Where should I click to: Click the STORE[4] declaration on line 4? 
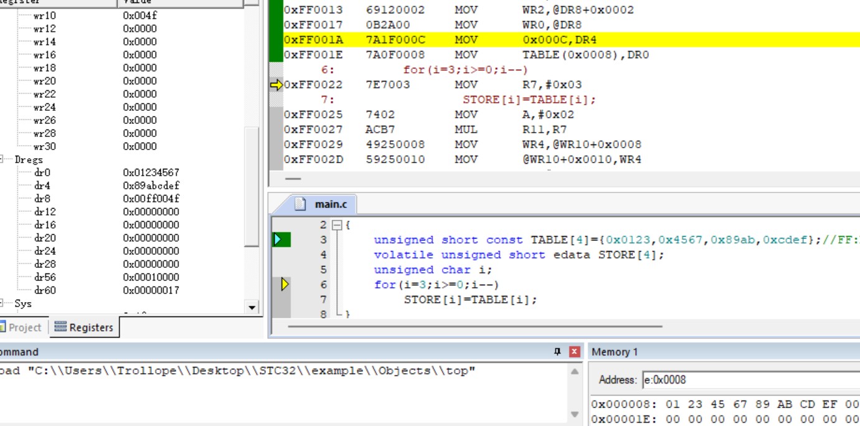point(519,255)
